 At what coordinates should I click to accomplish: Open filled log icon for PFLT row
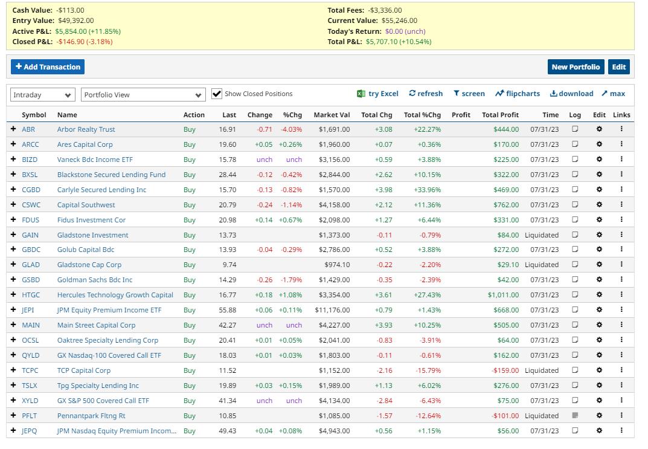[575, 415]
